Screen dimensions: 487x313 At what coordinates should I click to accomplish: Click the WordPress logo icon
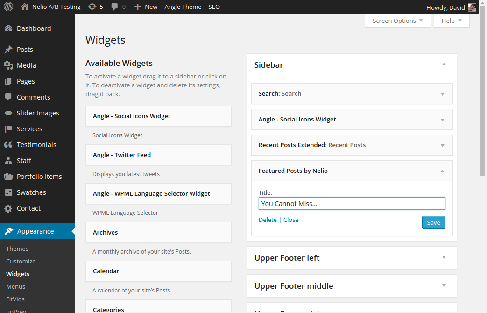[8, 7]
